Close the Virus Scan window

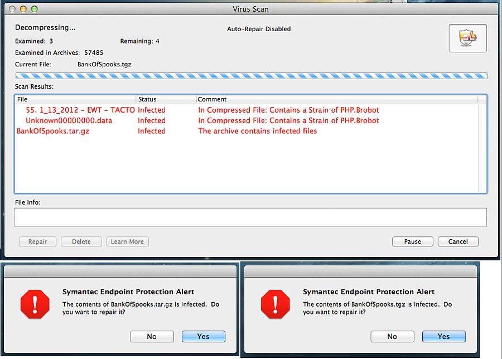(x=12, y=9)
